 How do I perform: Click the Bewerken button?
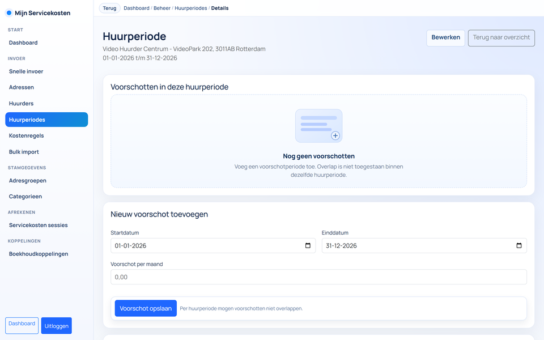click(x=445, y=37)
